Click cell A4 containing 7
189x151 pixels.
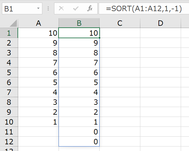coord(38,62)
